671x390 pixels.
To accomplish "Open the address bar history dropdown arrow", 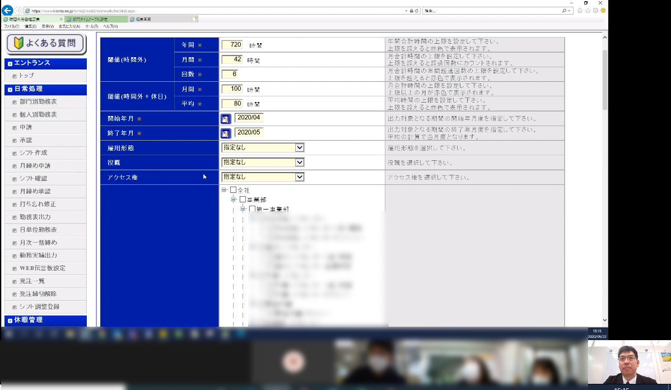I will (x=406, y=11).
